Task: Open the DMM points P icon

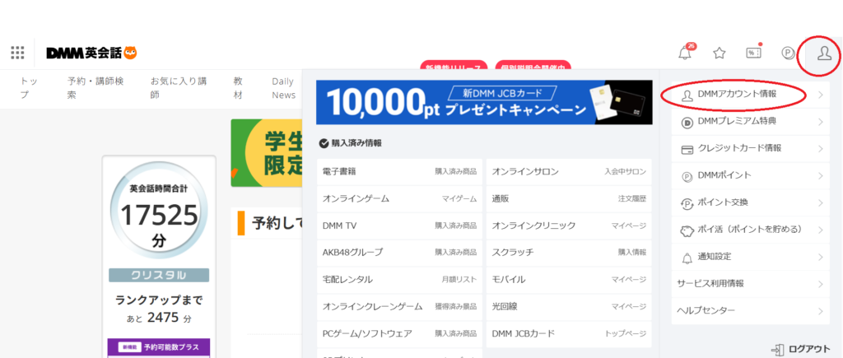Action: click(x=788, y=53)
